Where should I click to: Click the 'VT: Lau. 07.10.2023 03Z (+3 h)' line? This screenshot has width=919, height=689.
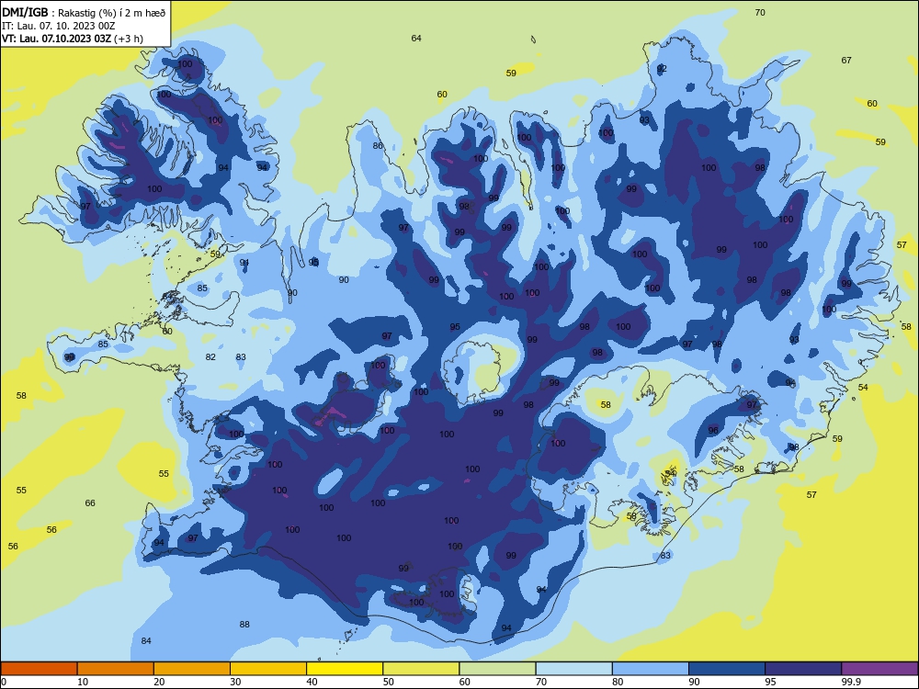coord(72,39)
